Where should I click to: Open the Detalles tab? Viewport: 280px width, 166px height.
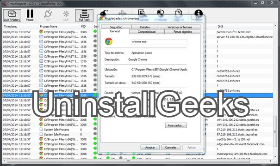tap(145, 27)
